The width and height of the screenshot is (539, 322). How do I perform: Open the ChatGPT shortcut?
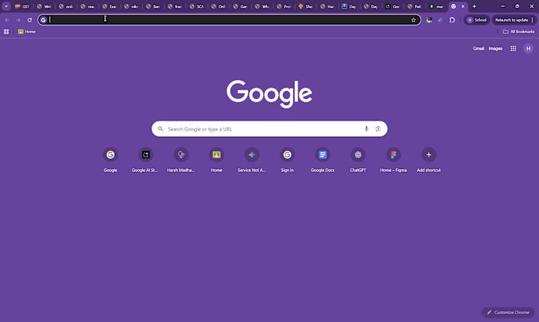pos(358,160)
